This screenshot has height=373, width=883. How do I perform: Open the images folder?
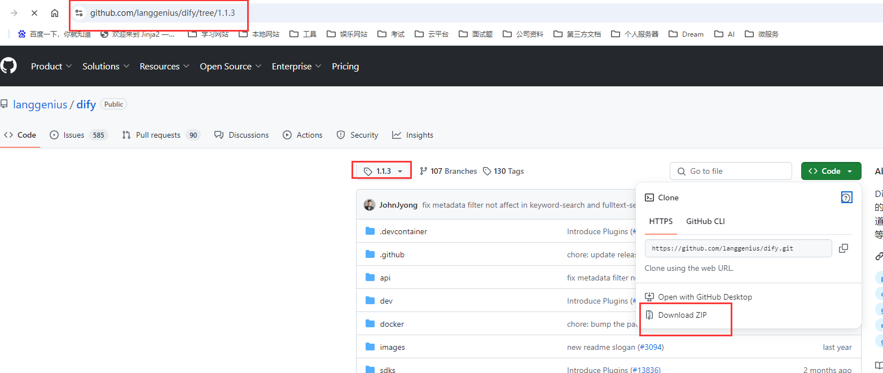(x=393, y=347)
